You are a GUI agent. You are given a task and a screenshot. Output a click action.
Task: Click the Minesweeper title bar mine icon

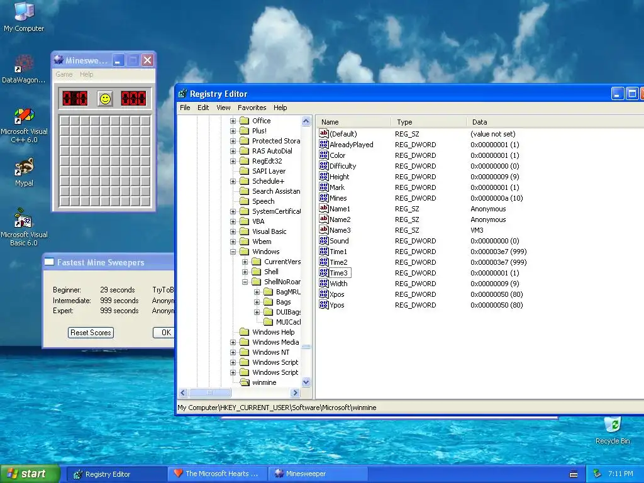58,60
